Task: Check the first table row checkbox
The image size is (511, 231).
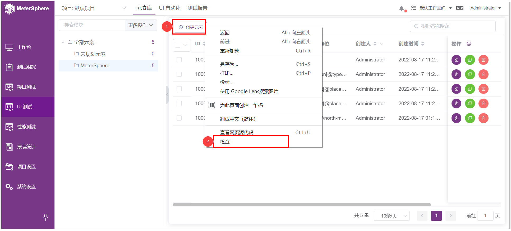Action: point(179,60)
